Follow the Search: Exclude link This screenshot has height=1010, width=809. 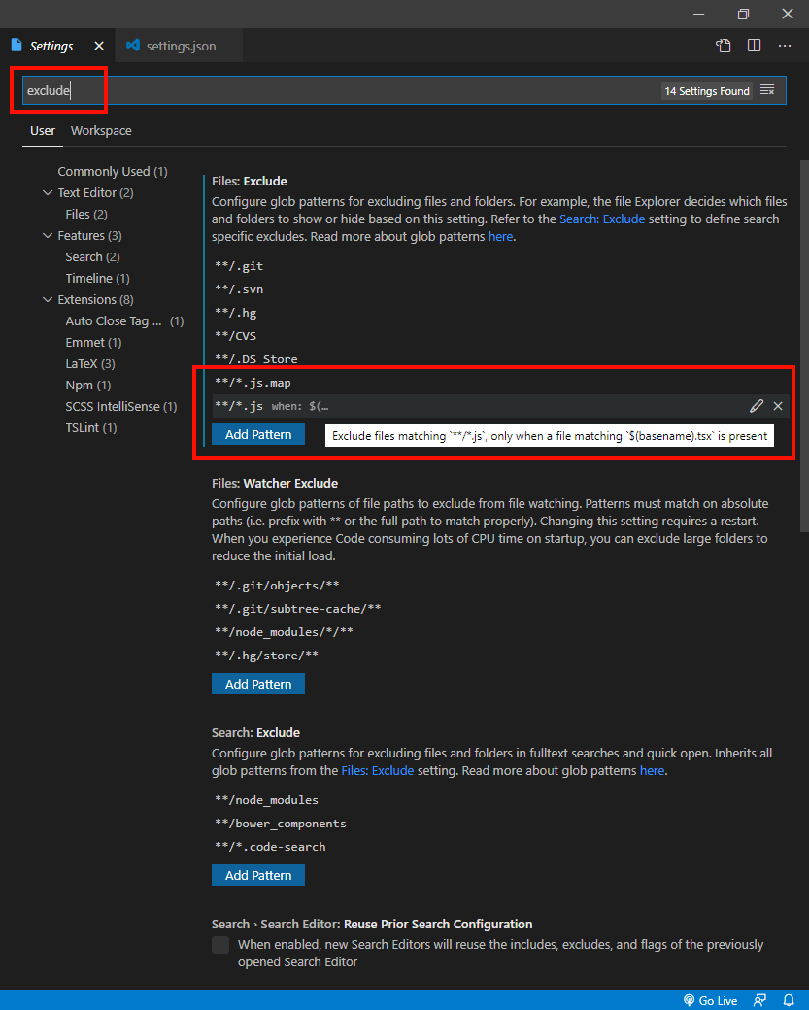(x=603, y=219)
